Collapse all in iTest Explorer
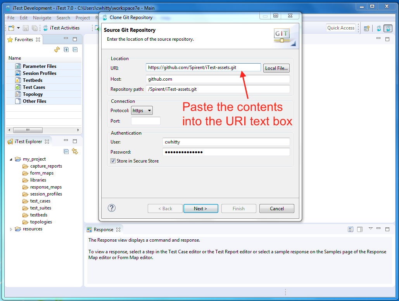399x301 pixels. click(x=66, y=152)
